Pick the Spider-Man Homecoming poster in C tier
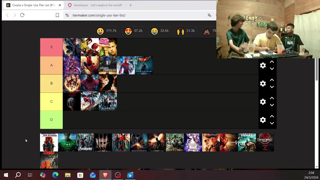This screenshot has width=320, height=180. pyautogui.click(x=90, y=102)
